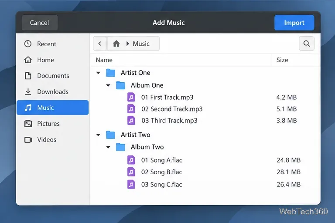This screenshot has width=335, height=223.
Task: Click the Artist Two folder icon
Action: pos(110,135)
